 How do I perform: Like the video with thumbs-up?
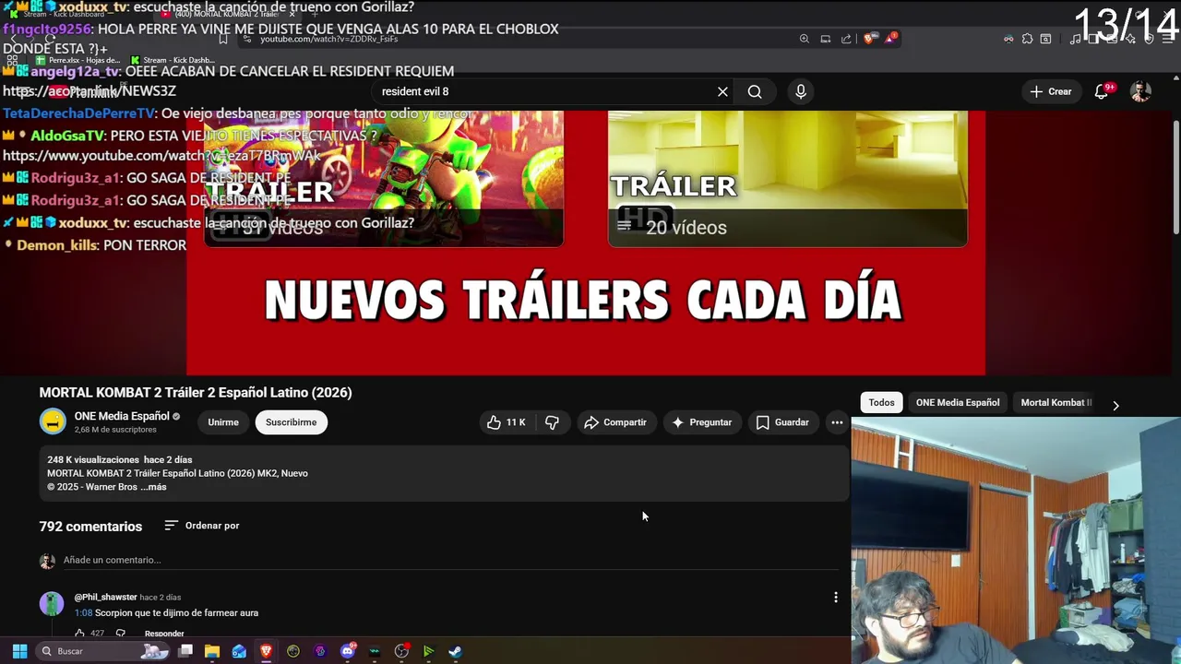pos(506,422)
